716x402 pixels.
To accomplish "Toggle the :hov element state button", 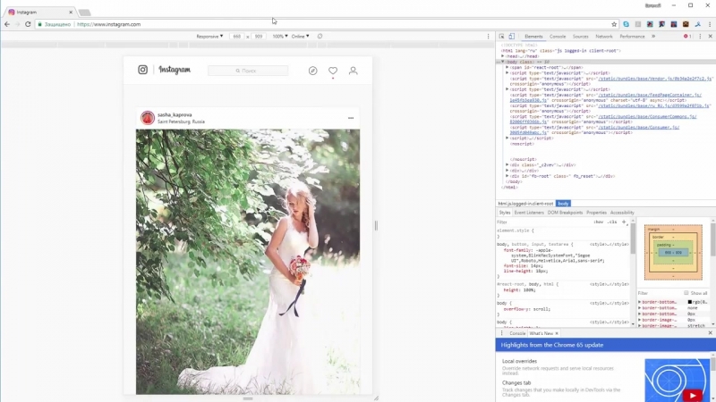I will (x=598, y=222).
